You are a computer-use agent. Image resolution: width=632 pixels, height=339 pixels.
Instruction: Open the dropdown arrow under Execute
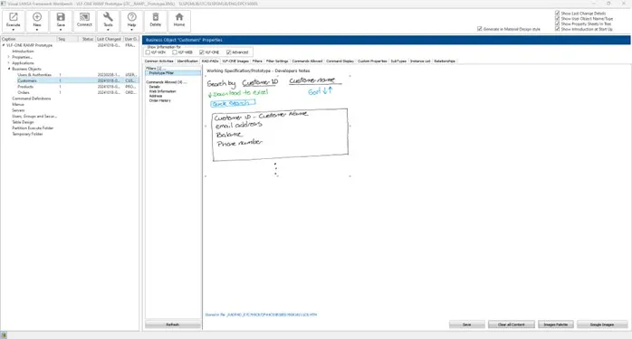click(14, 30)
